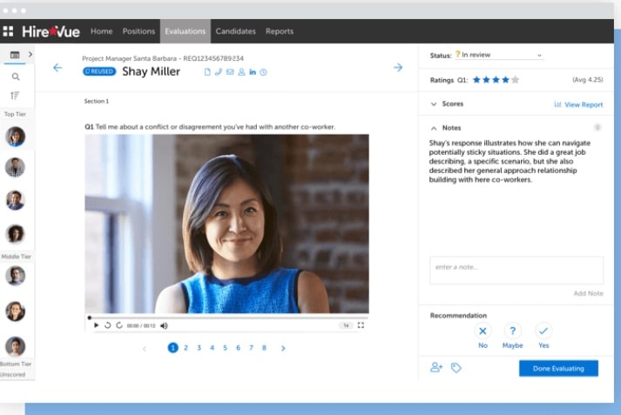Image resolution: width=621 pixels, height=415 pixels.
Task: Select the first Middle Tier candidate avatar
Action: click(x=16, y=276)
